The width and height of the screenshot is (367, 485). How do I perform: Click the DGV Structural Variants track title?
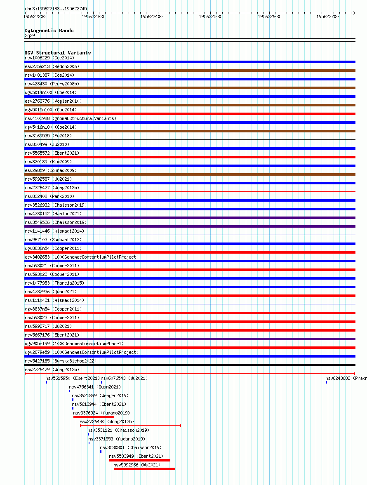click(x=58, y=53)
